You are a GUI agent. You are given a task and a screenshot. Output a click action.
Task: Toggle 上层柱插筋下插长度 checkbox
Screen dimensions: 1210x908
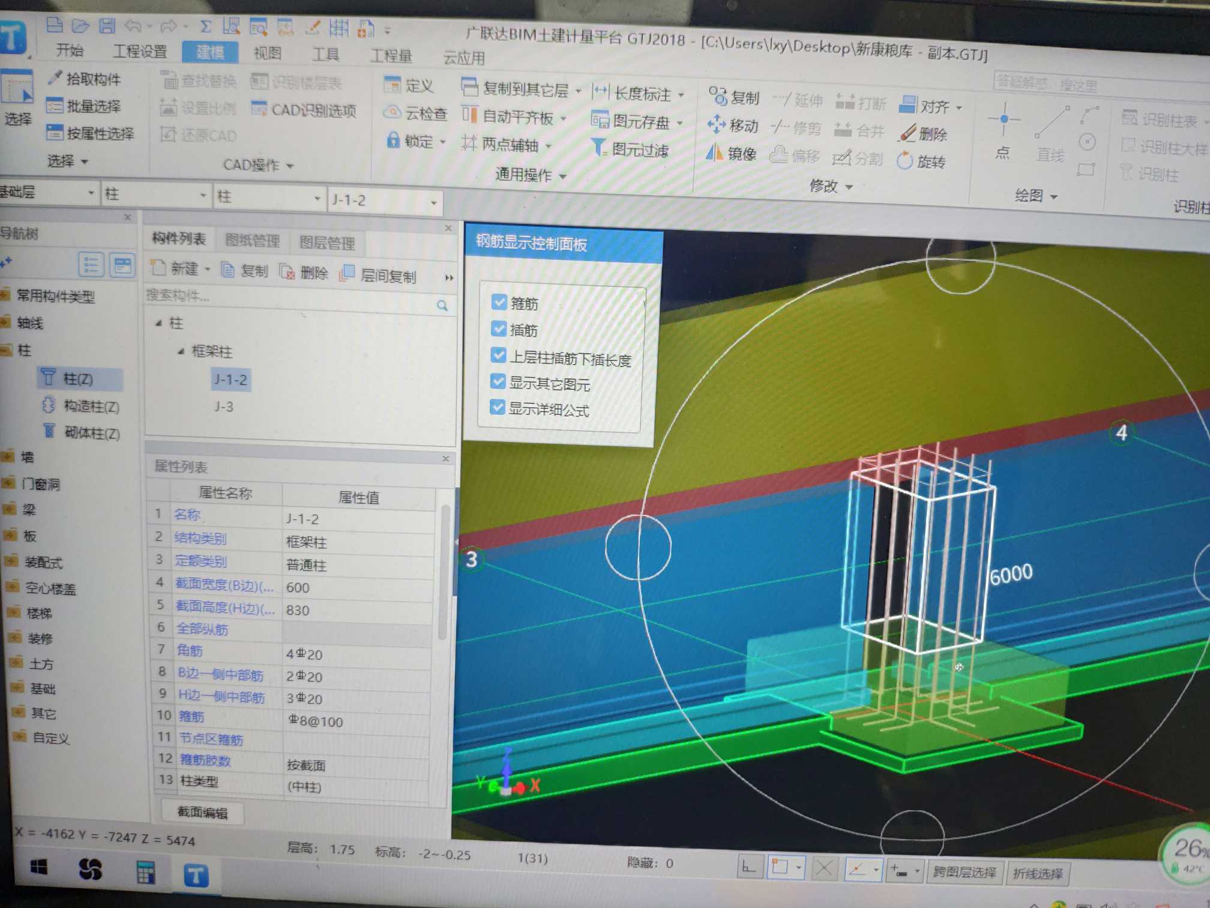click(498, 355)
